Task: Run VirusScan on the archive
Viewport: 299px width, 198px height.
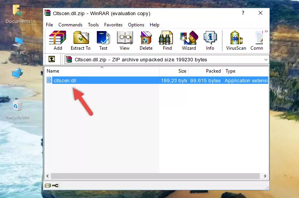Action: click(236, 40)
